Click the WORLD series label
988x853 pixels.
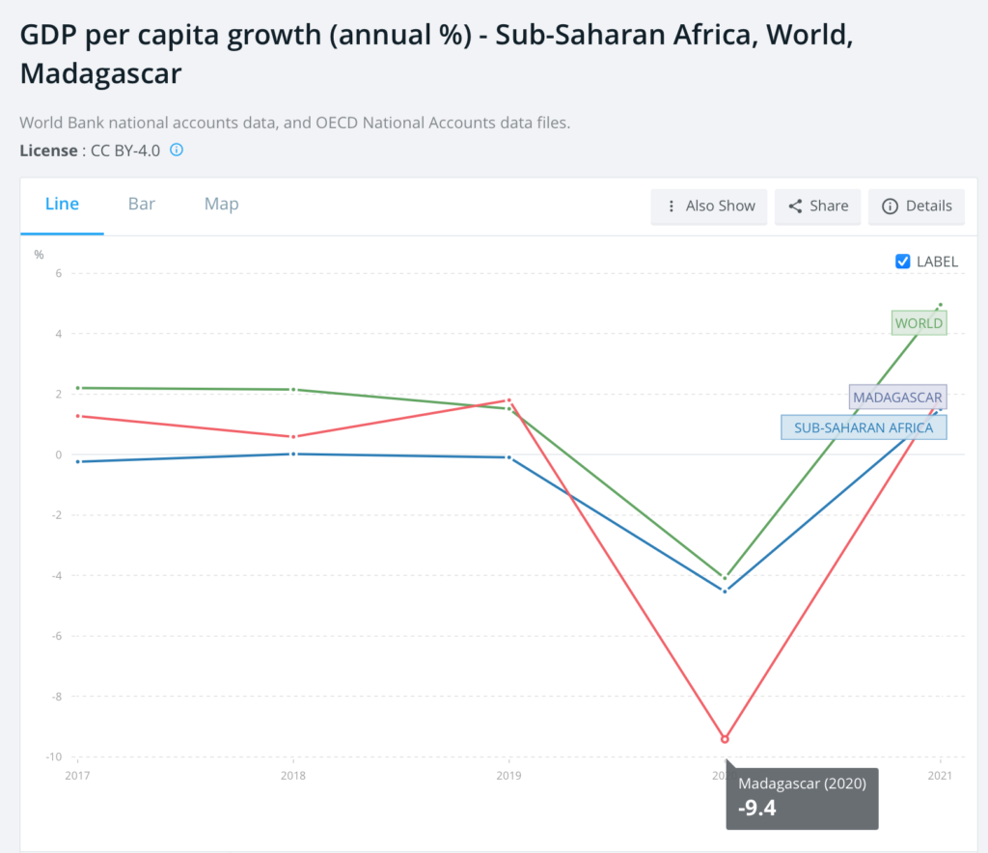(919, 323)
